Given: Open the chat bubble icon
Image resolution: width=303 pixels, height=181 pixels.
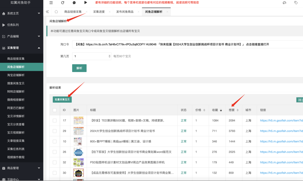Looking at the screenshot, I should [x=74, y=3].
